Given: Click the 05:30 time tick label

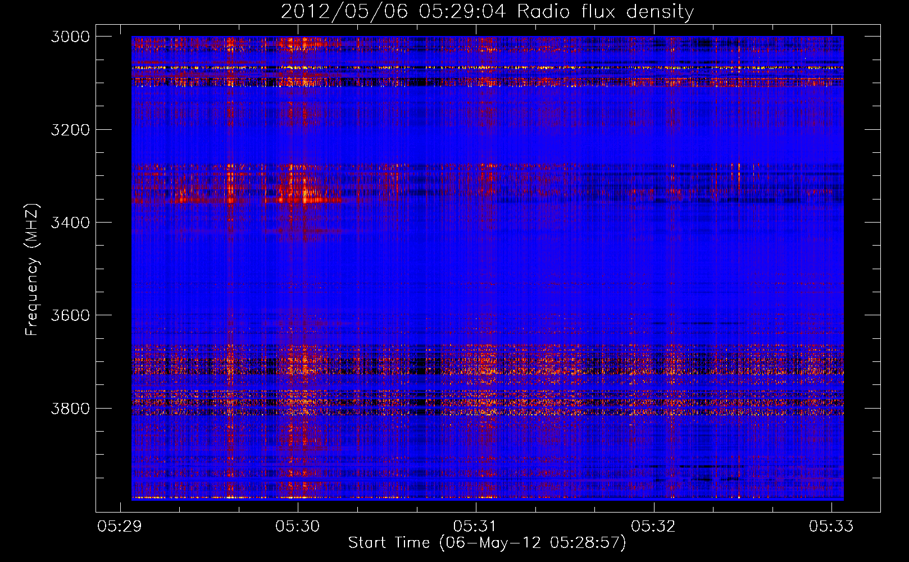Looking at the screenshot, I should click(x=298, y=527).
